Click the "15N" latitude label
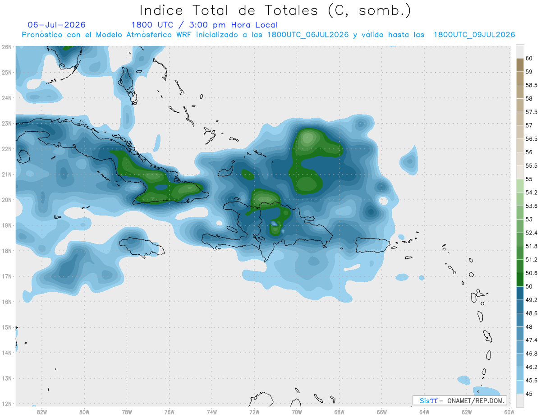Image resolution: width=541 pixels, height=418 pixels. tap(6, 327)
